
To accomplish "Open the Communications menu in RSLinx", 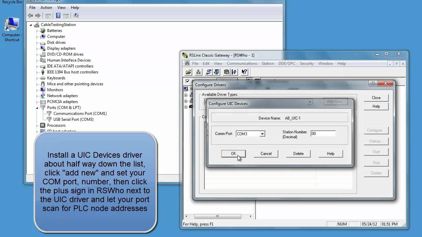I will coord(242,64).
